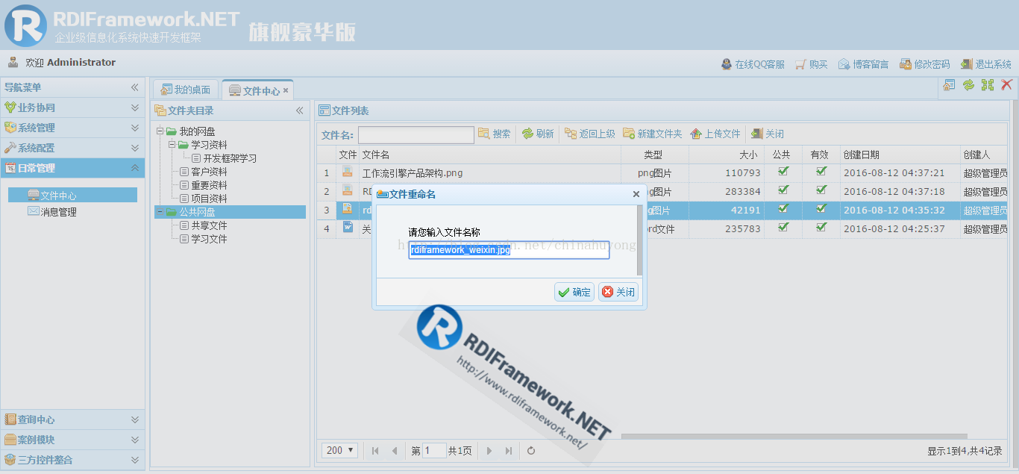Click the red X close-tabs icon

pos(1007,85)
